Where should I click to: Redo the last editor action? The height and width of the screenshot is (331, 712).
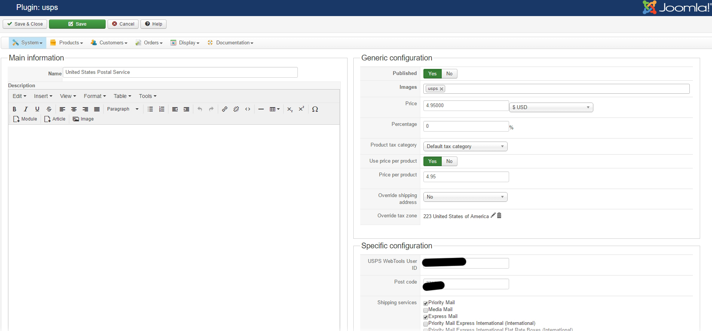[x=211, y=109]
